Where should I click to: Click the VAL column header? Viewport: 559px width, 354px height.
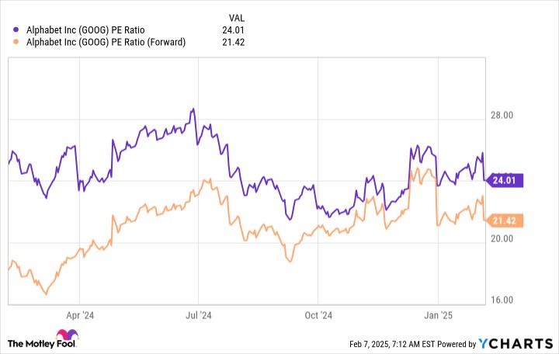point(236,18)
